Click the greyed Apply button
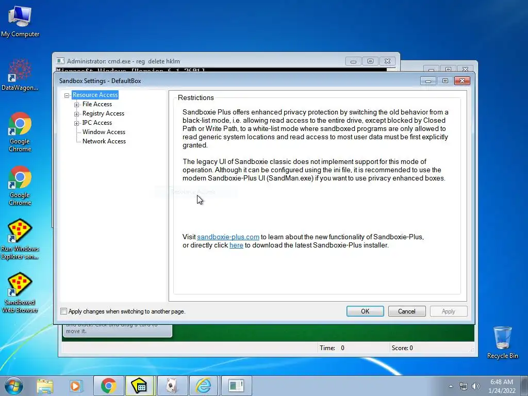Screen dimensions: 528x396 tap(449, 311)
